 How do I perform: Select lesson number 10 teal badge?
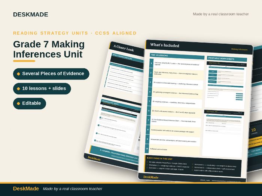click(147, 149)
